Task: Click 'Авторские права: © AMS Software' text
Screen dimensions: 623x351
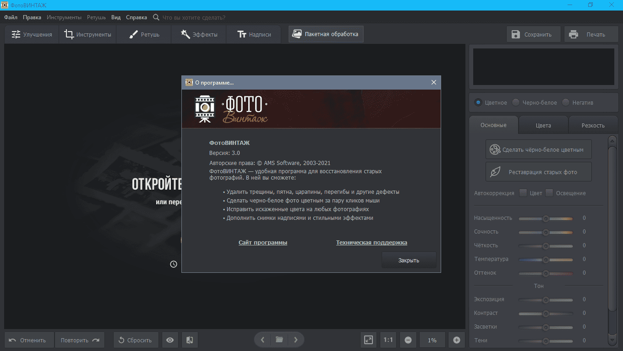Action: click(270, 163)
